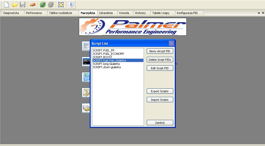The width and height of the screenshot is (265, 146).
Task: Open the tab list dropdown arrow
Action: tap(259, 13)
